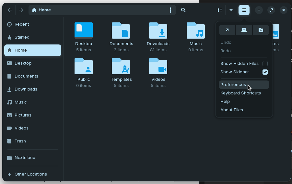This screenshot has height=184, width=292.
Task: Open the view options dropdown arrow
Action: pyautogui.click(x=231, y=10)
